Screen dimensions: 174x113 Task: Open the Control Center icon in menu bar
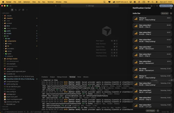(157, 2)
